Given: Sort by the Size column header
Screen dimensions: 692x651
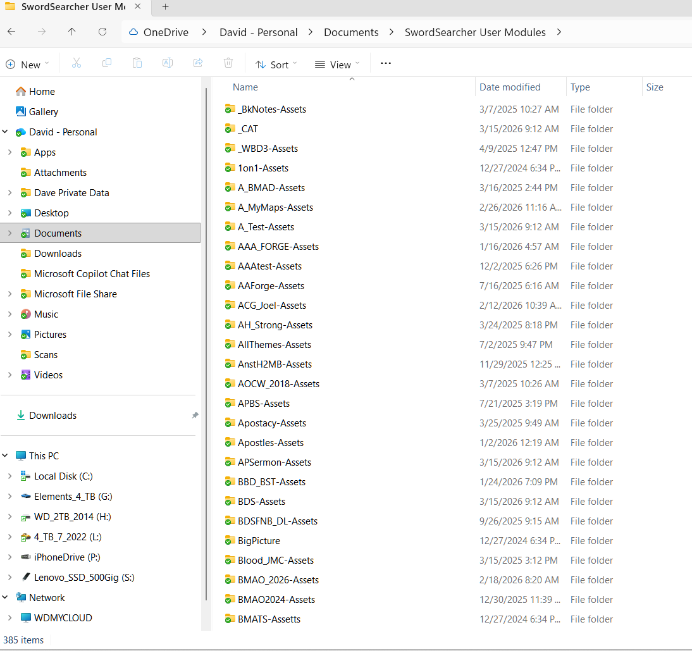Looking at the screenshot, I should pos(655,87).
